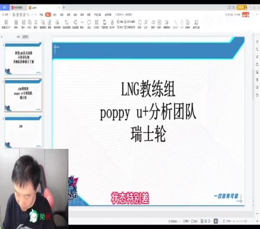Screen dimensions: 260x229
Task: Open a new document tab with the plus button
Action: [x=63, y=7]
